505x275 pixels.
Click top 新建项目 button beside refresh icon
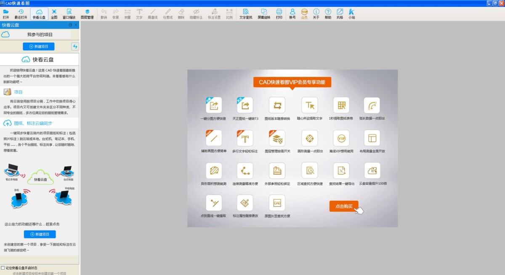[39, 46]
